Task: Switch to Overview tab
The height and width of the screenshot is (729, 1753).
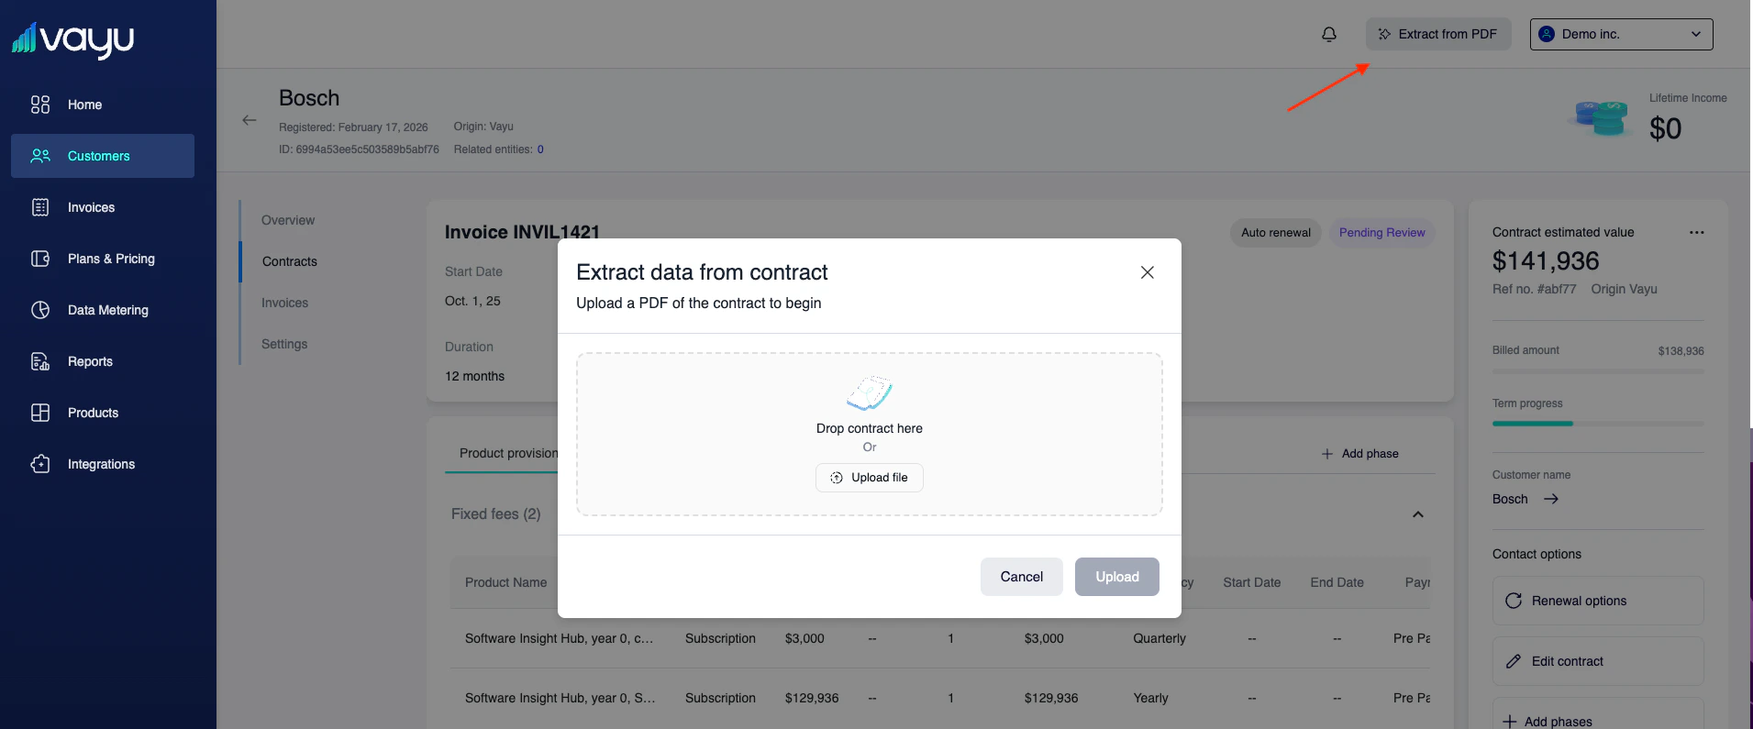Action: [288, 220]
